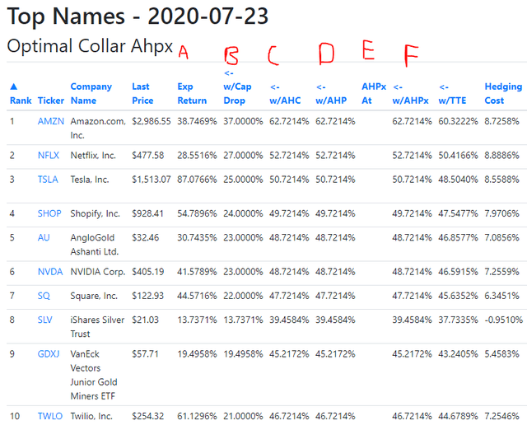Select the Shopify, Inc. company name
Viewport: 527px width, 430px height.
coord(96,213)
